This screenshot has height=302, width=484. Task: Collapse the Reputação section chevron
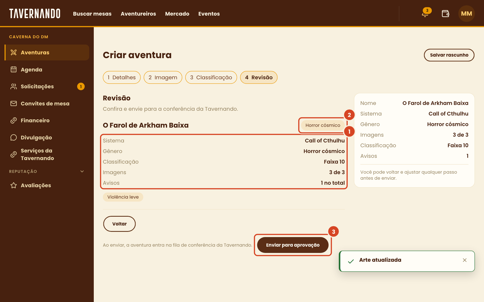tap(82, 171)
